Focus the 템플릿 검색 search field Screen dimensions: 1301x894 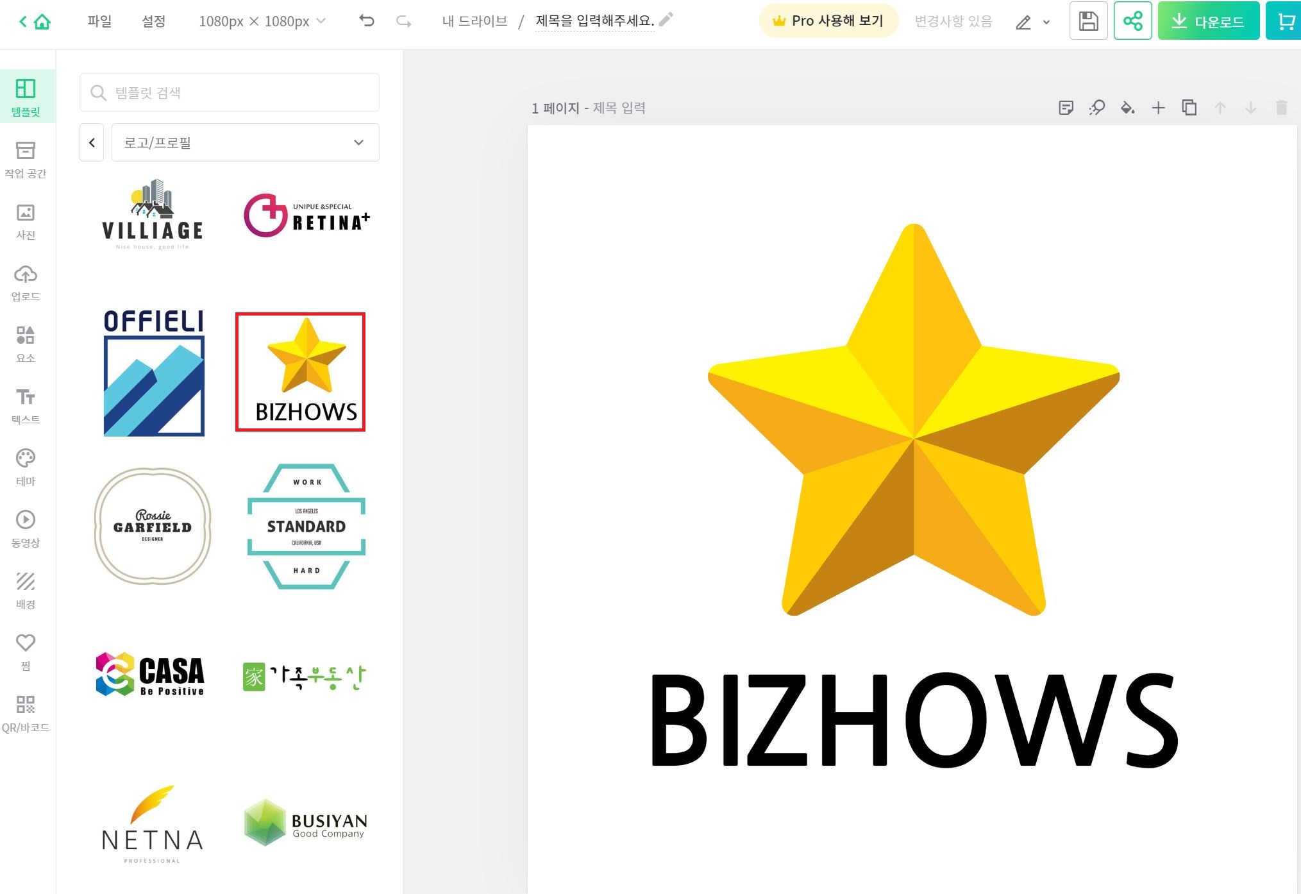tap(230, 92)
